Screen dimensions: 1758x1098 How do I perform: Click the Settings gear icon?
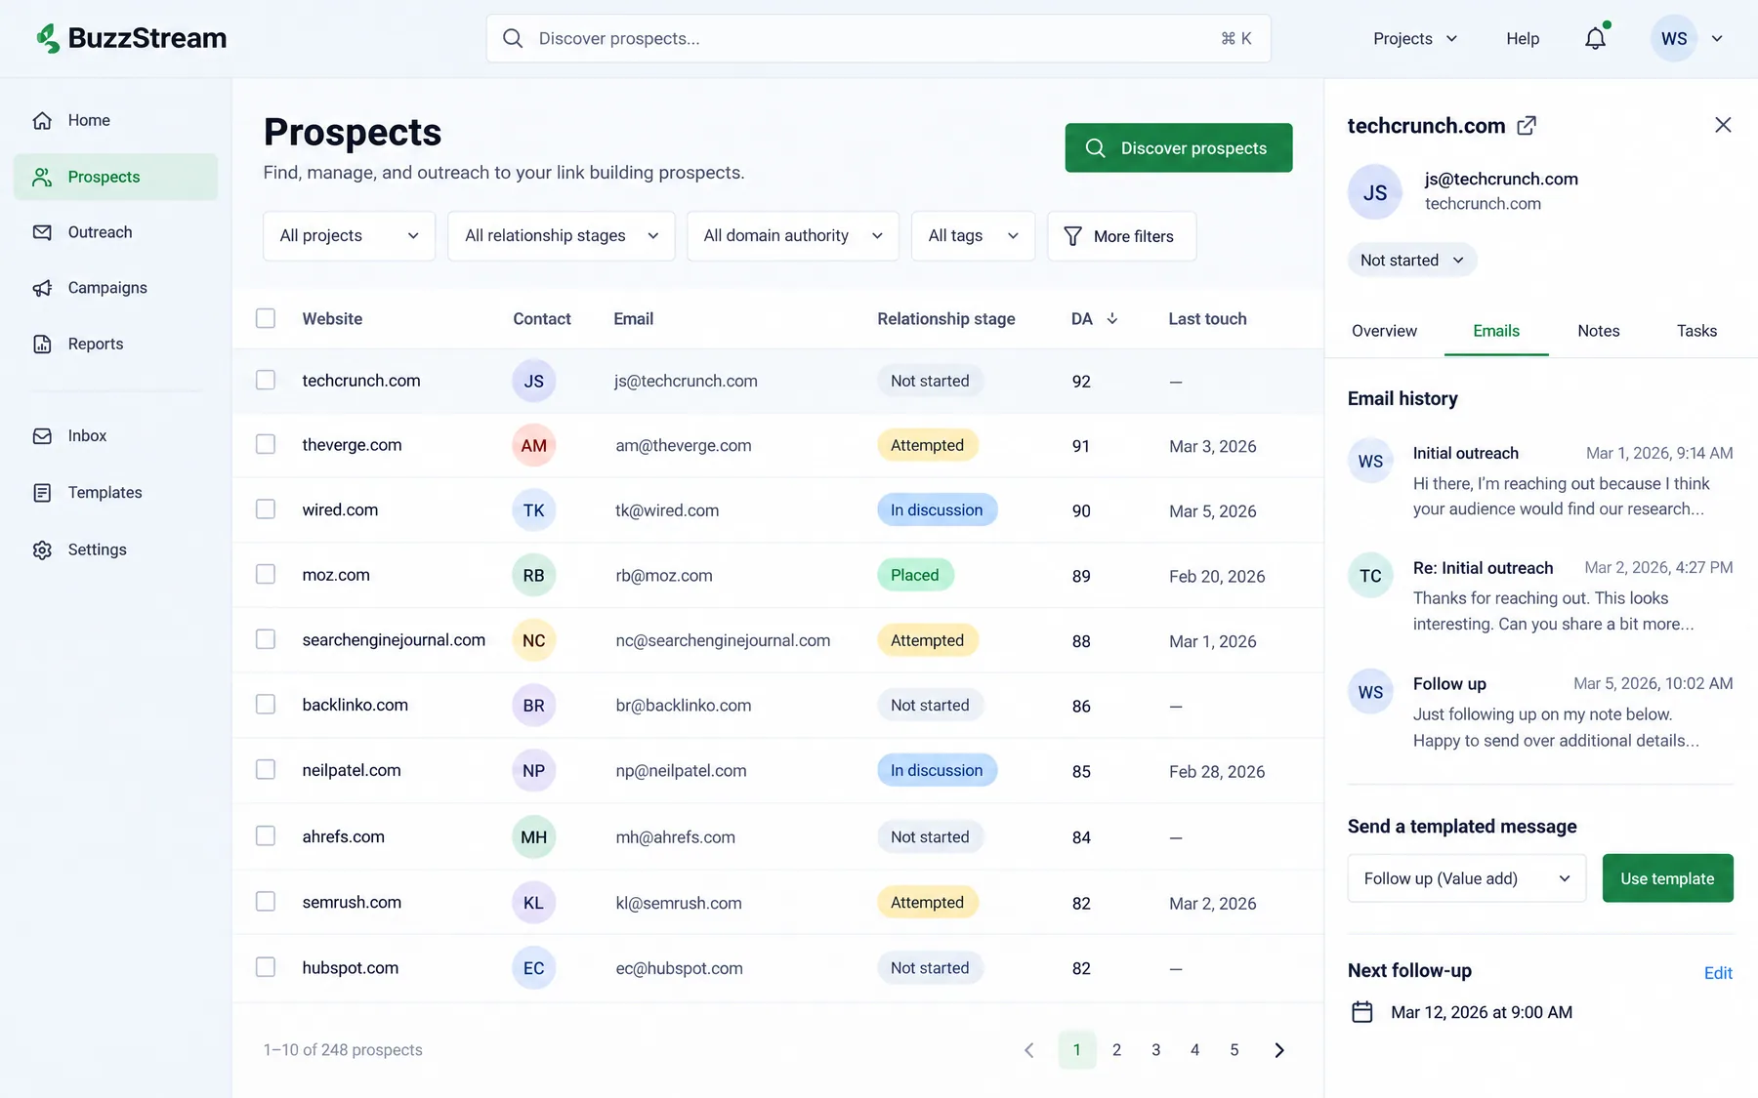(42, 549)
